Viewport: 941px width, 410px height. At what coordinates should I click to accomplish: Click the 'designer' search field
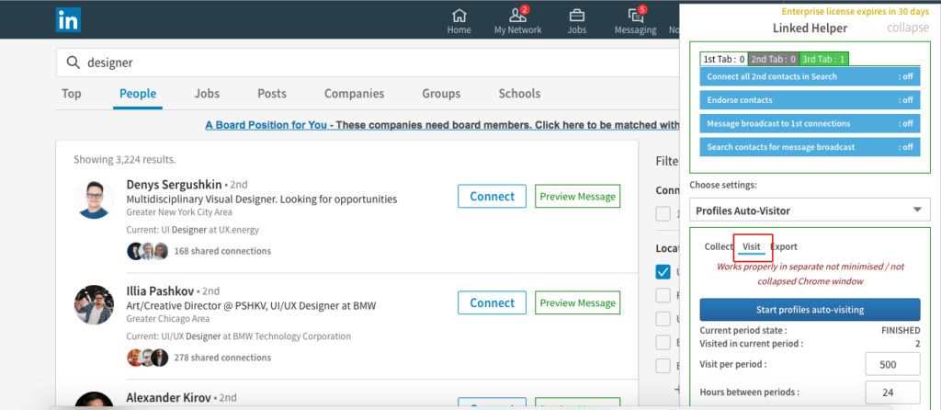[x=368, y=63]
